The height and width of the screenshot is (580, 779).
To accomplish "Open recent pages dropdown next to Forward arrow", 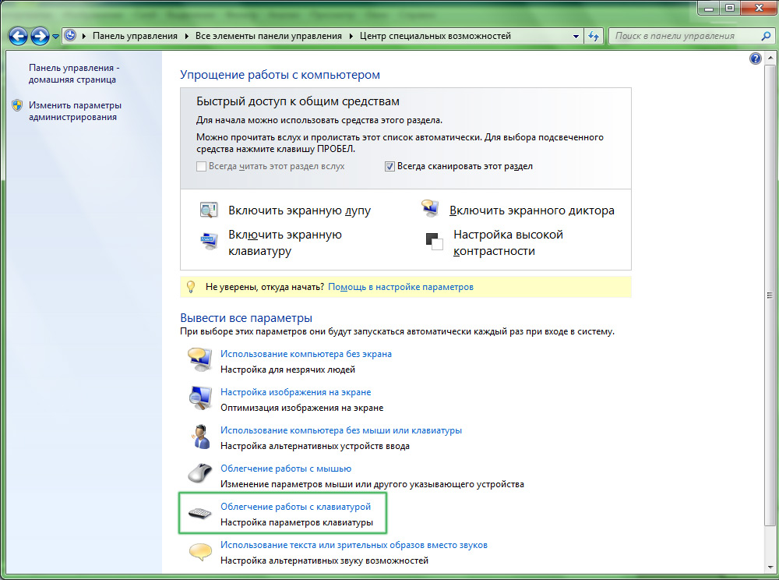I will pos(55,37).
